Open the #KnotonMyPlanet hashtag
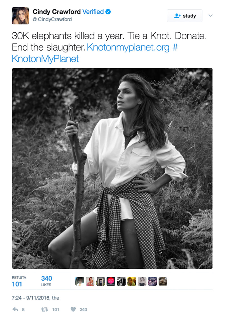Image resolution: width=225 pixels, height=319 pixels. pos(46,58)
